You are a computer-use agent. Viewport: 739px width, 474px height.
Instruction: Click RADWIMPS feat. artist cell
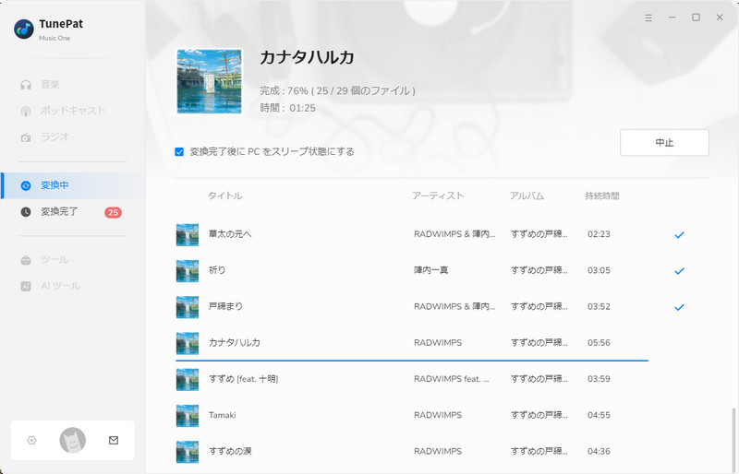coord(452,379)
